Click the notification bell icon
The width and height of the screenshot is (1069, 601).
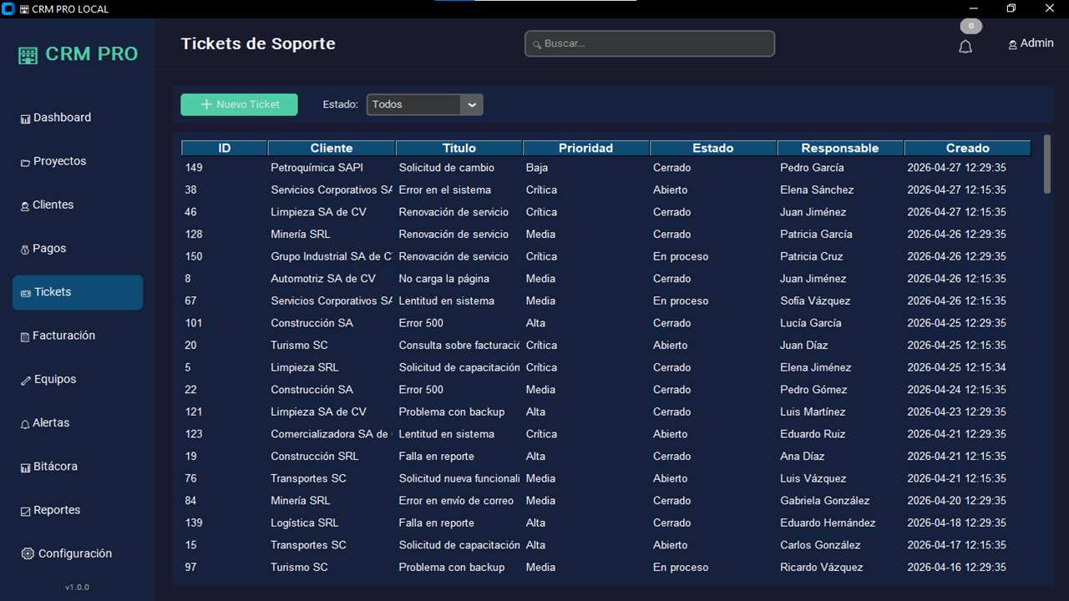click(965, 47)
